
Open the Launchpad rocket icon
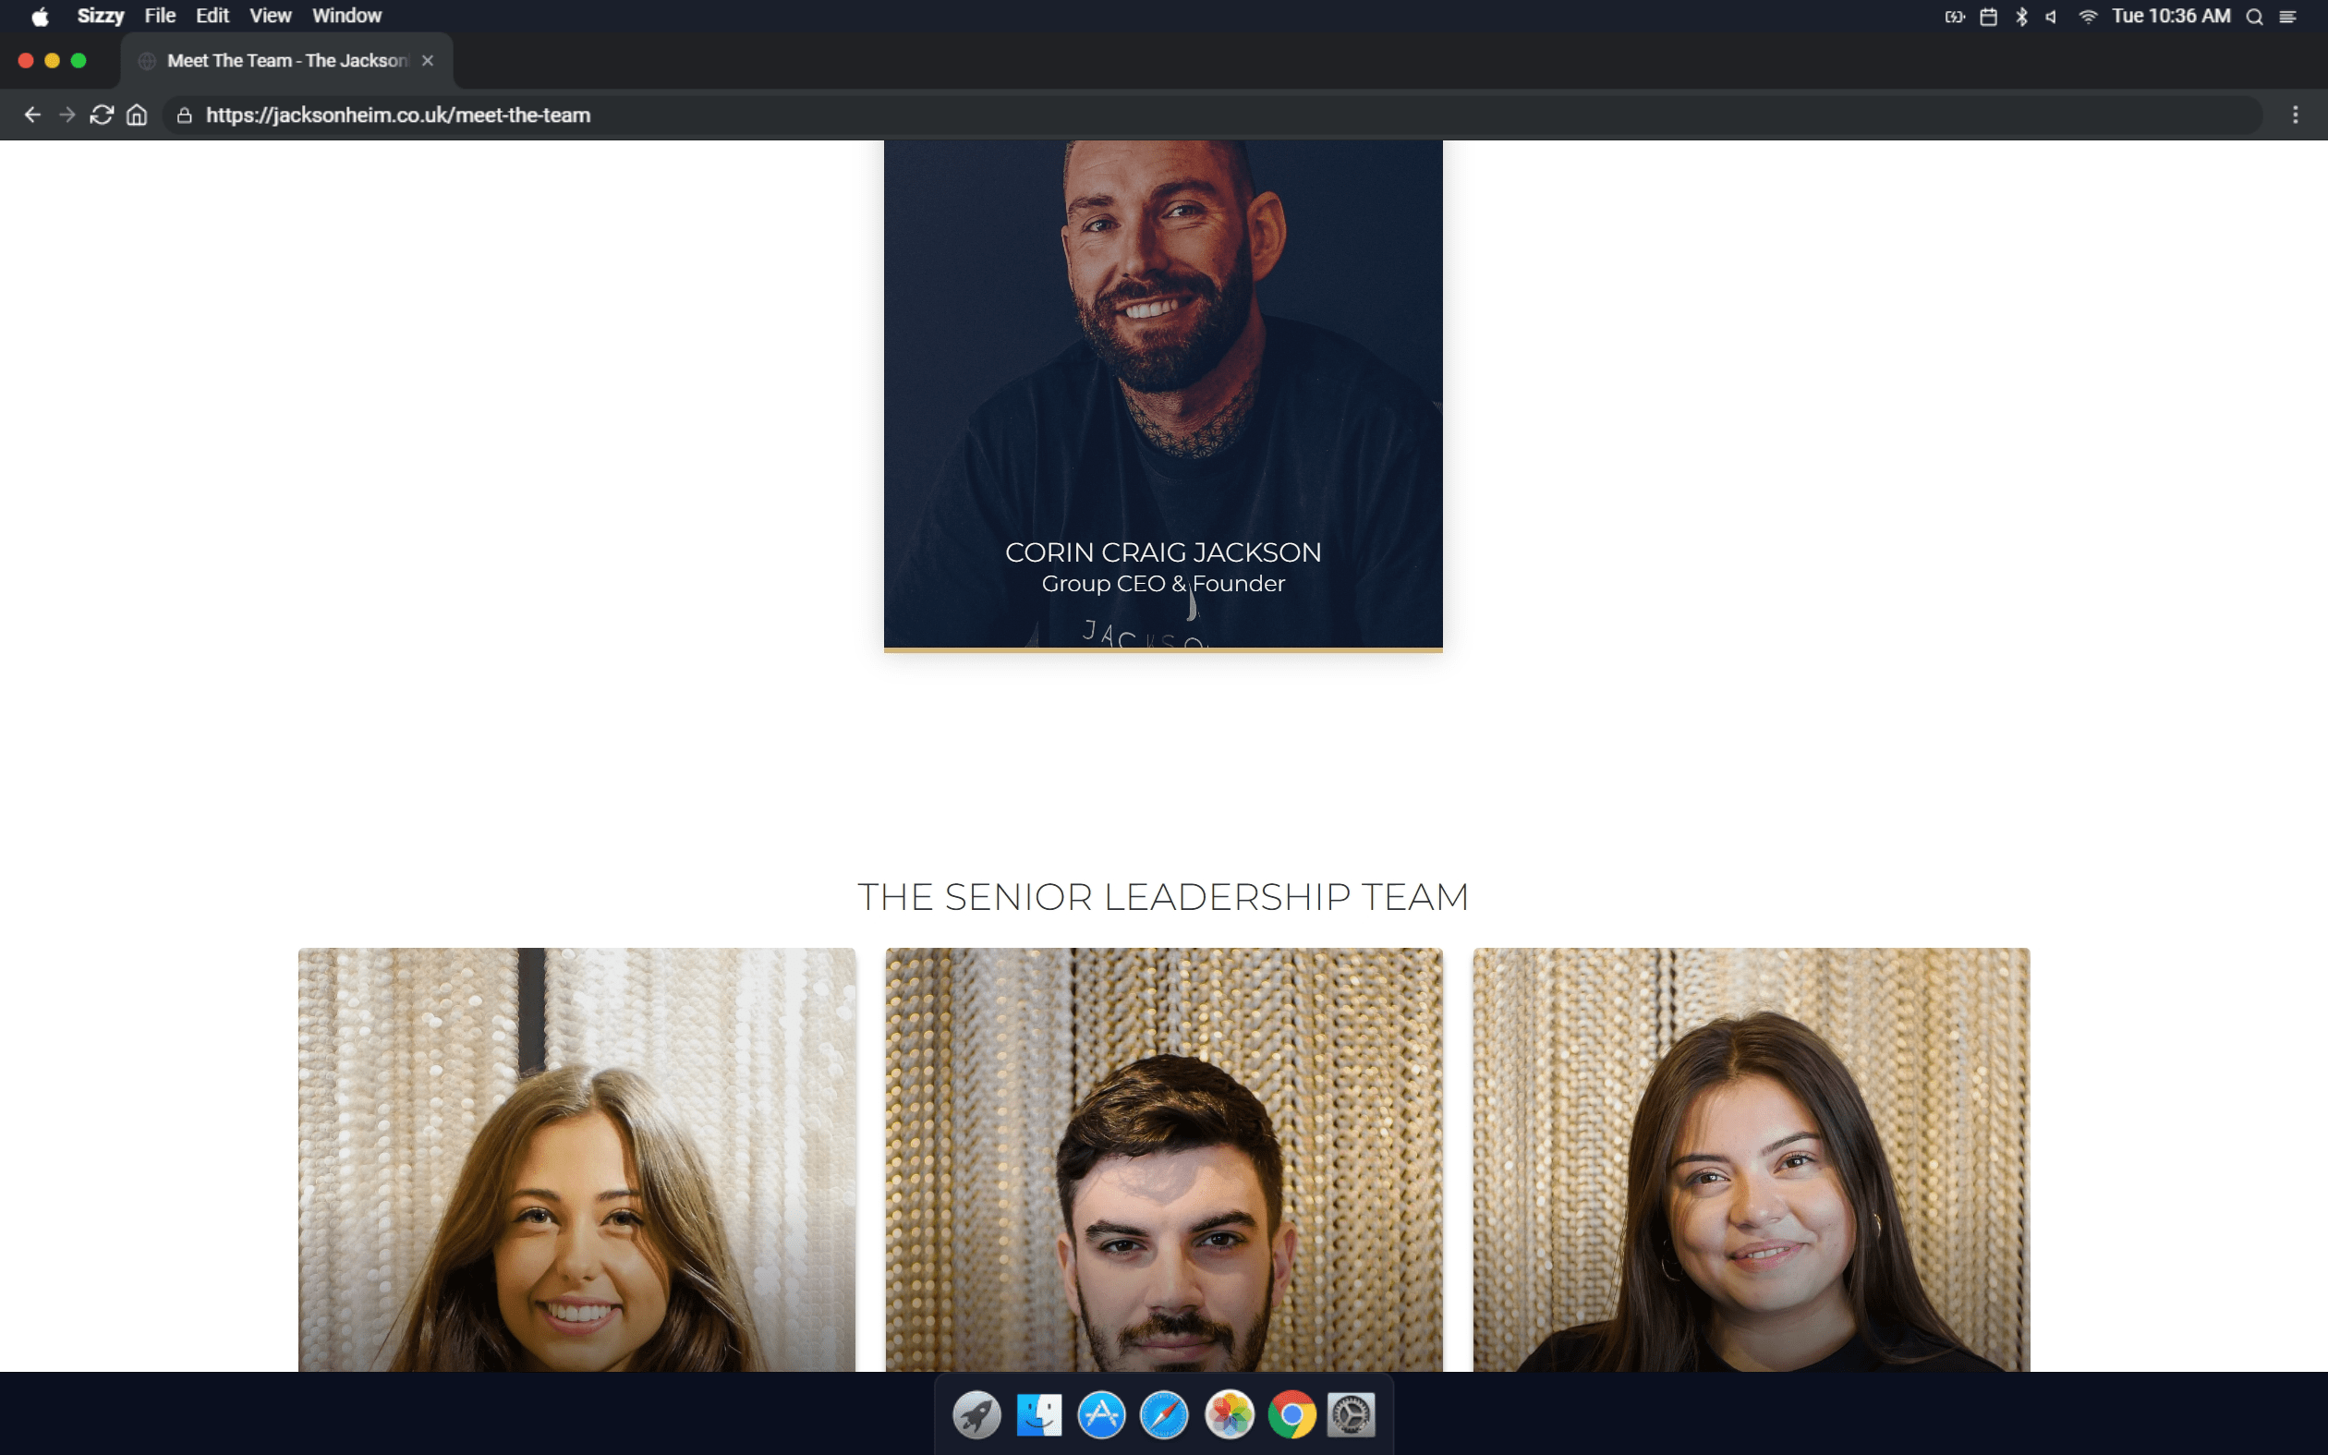pos(976,1415)
